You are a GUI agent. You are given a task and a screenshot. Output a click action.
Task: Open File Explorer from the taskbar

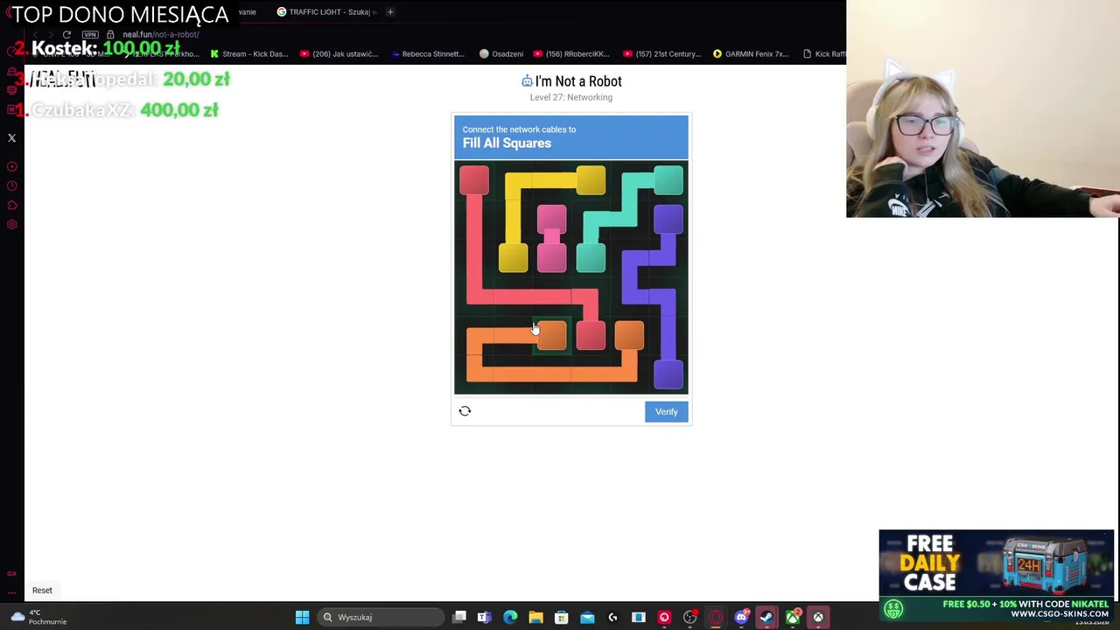click(535, 618)
